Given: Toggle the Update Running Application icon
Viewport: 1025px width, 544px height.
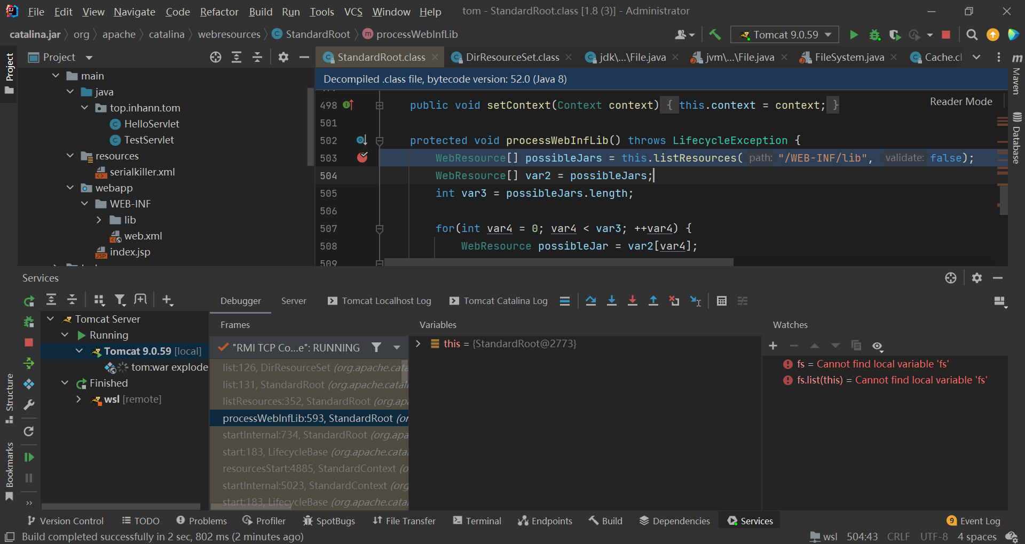Looking at the screenshot, I should [29, 364].
